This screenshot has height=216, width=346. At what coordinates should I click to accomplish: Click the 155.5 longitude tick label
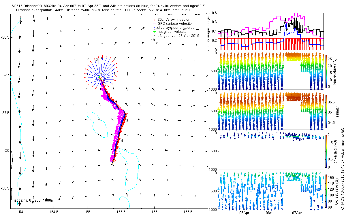(x=121, y=212)
